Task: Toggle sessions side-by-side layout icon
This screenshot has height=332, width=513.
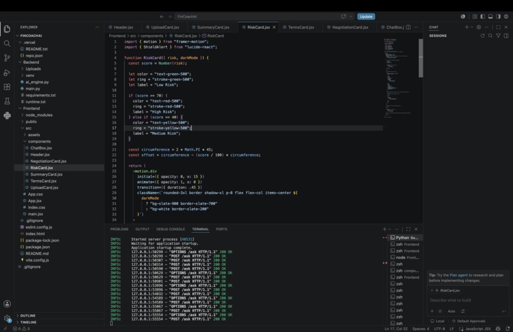Action: pos(506,36)
